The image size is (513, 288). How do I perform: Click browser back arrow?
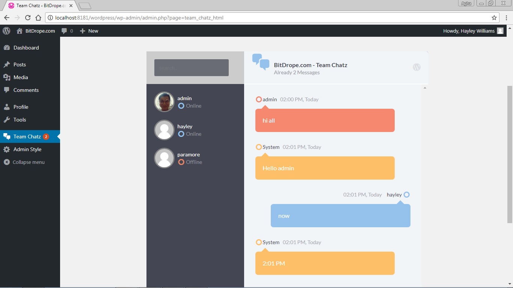click(x=6, y=18)
